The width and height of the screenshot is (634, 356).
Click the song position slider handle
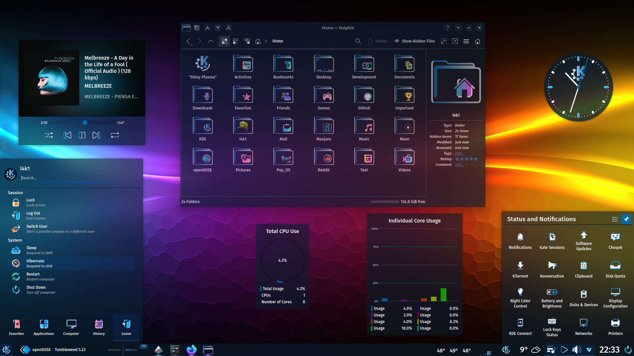coord(85,123)
